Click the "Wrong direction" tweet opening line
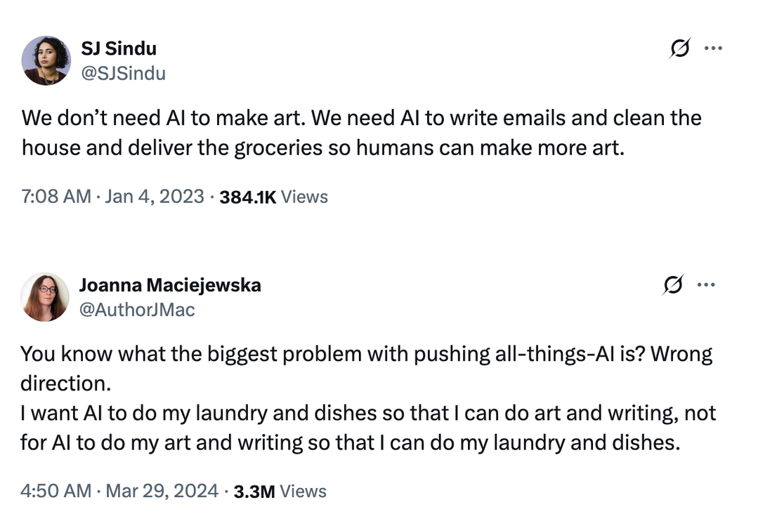Screen dimensions: 777x514 coord(365,354)
